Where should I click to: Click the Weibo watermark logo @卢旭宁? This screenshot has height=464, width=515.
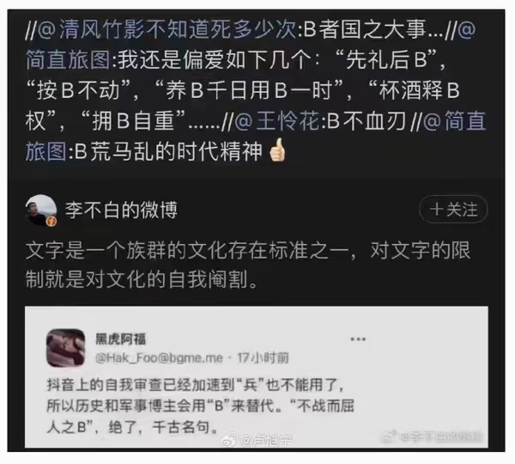[257, 440]
